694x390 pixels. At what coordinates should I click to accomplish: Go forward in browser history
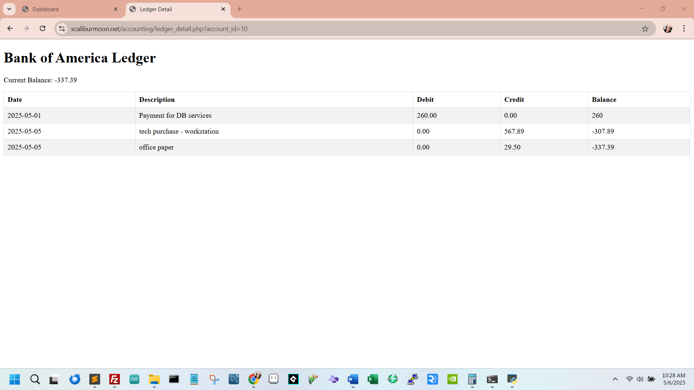(26, 29)
